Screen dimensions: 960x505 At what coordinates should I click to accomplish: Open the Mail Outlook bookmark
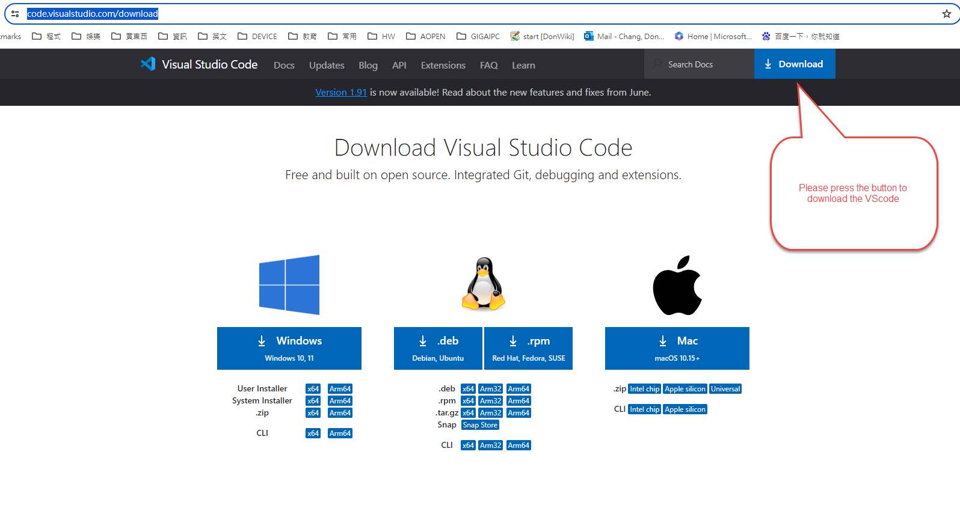[x=624, y=37]
